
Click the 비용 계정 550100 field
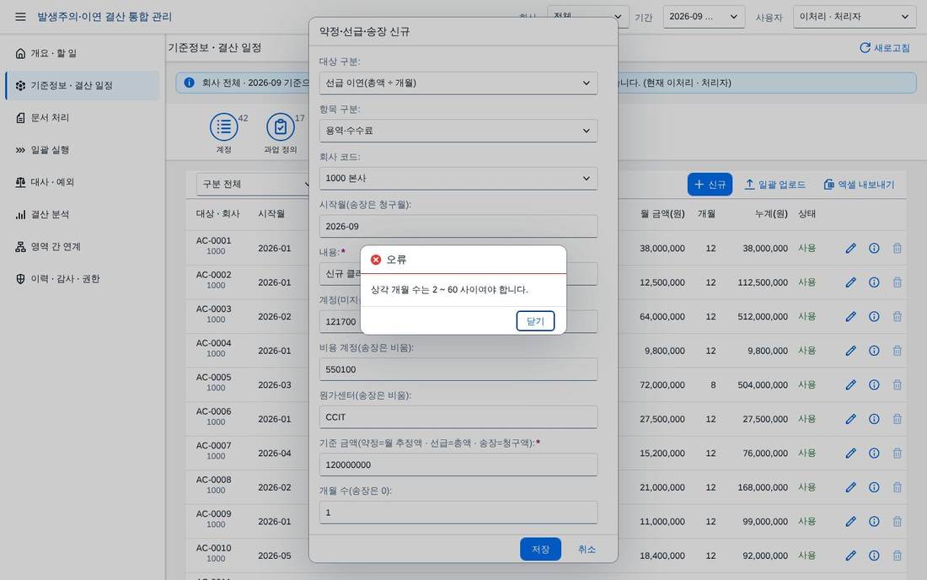[x=458, y=369]
